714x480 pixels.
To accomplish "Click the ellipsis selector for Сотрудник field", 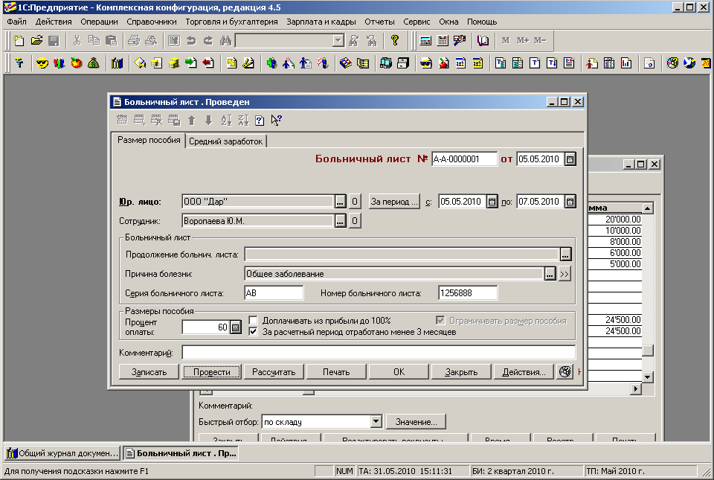I will [x=340, y=221].
